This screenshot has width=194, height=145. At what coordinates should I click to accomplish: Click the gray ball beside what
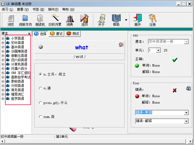(41, 47)
